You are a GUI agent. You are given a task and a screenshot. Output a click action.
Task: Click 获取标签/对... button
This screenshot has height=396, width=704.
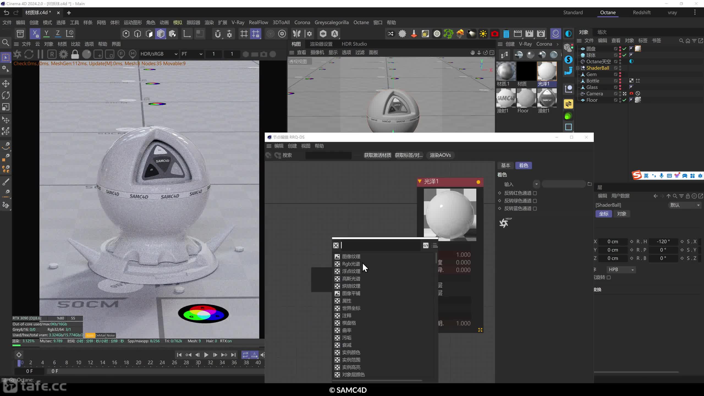[409, 155]
